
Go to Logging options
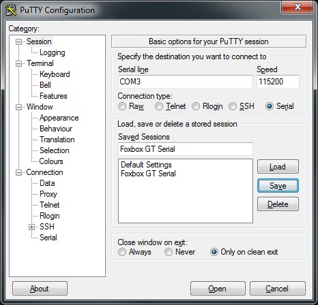tap(53, 52)
